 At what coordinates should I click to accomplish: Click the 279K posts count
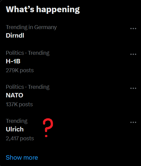(x=20, y=70)
